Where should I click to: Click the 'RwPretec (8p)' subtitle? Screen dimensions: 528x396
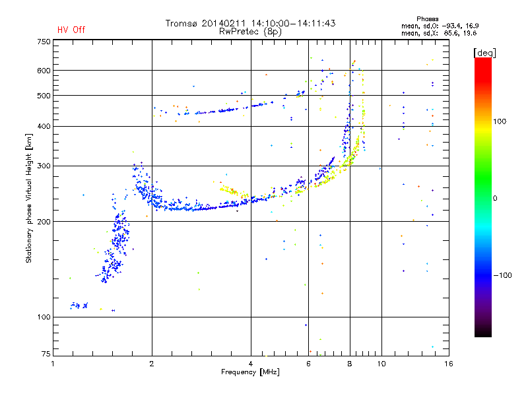click(x=250, y=32)
